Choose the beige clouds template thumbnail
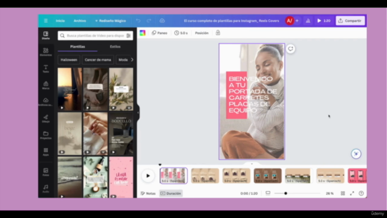 pyautogui.click(x=70, y=134)
